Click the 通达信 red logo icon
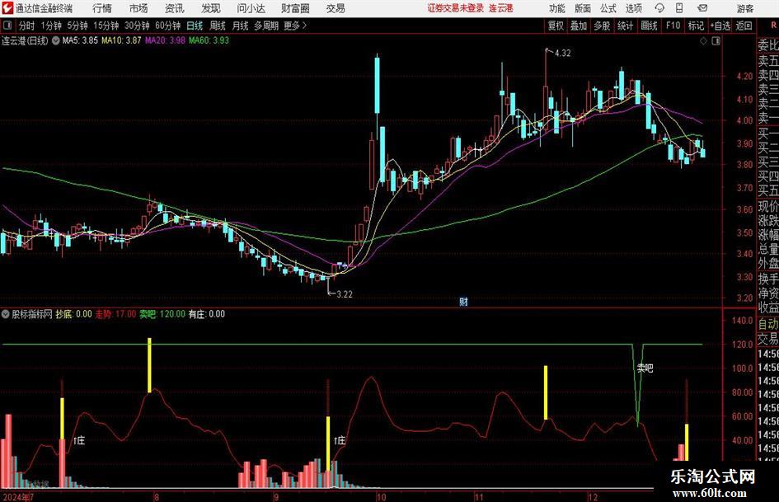 pyautogui.click(x=7, y=8)
